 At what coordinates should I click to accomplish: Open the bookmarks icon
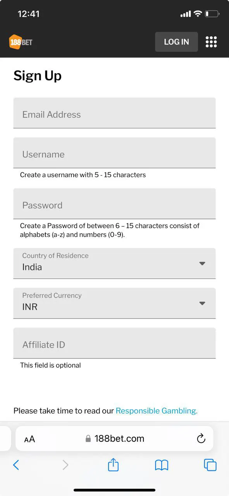[161, 465]
